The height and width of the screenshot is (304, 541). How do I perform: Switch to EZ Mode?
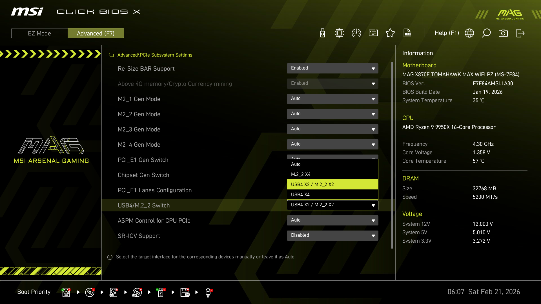pyautogui.click(x=39, y=33)
